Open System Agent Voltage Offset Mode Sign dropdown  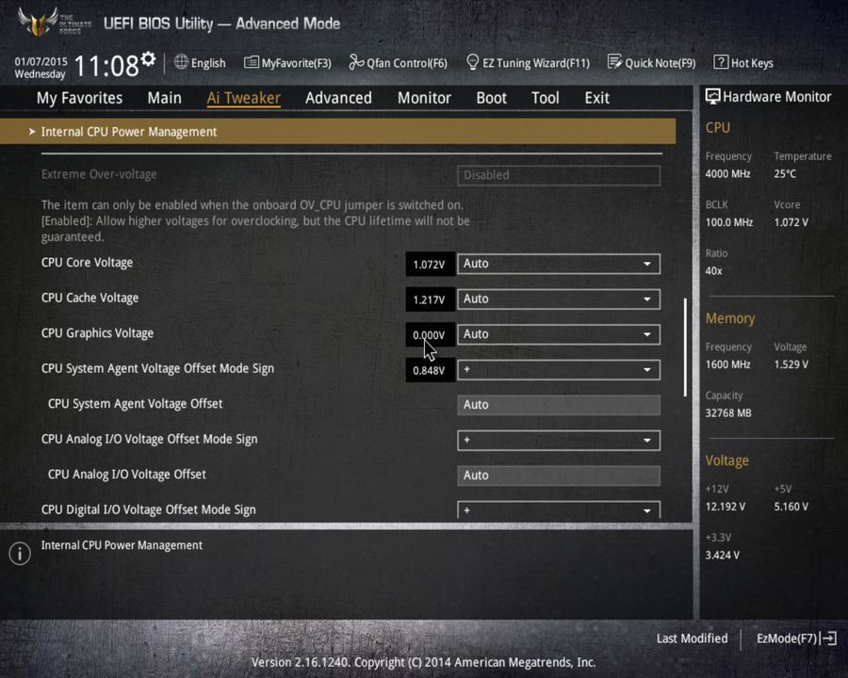[559, 370]
